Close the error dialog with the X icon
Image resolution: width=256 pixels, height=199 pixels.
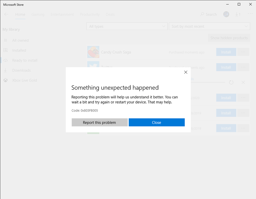click(186, 72)
